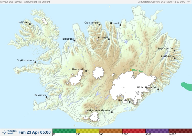Click the '2600' legend value
Screen dimensions: 192x136
125,134
